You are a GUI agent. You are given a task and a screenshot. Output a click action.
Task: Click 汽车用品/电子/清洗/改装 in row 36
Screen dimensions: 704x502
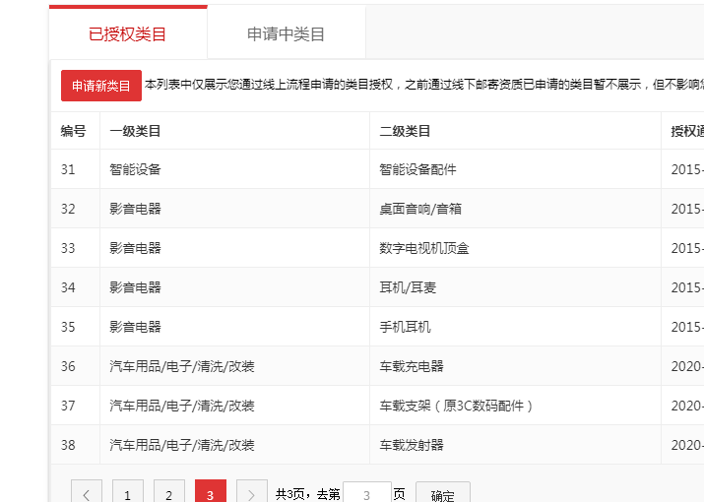182,366
